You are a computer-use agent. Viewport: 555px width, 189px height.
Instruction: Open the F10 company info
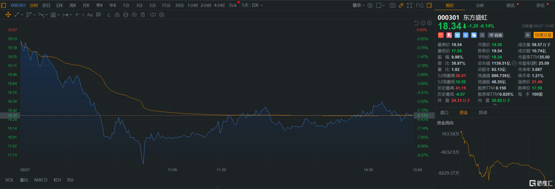tap(420, 5)
